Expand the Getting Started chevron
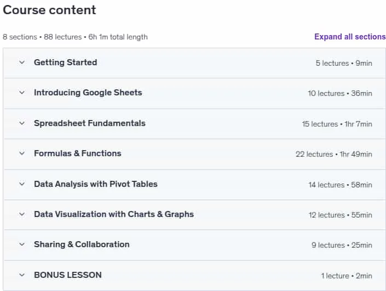The image size is (386, 291). click(22, 62)
